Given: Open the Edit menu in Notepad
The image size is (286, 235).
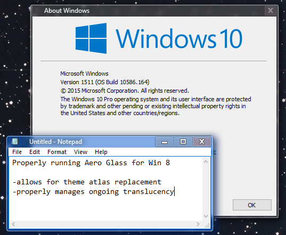Looking at the screenshot, I should [x=35, y=152].
